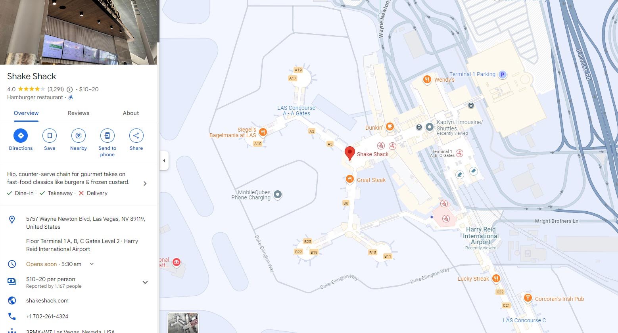The height and width of the screenshot is (333, 618).
Task: Click the satellite layers thumbnail
Action: point(183,323)
